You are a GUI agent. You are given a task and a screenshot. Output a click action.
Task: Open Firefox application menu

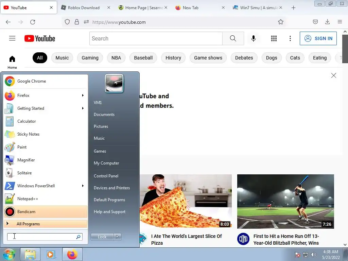coord(340,22)
